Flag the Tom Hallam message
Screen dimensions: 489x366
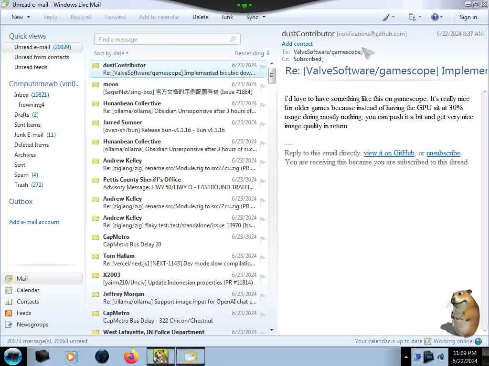point(263,257)
